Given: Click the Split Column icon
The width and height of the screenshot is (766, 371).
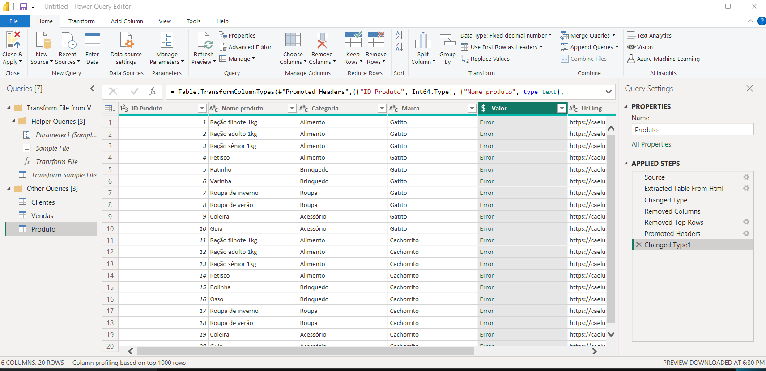Looking at the screenshot, I should click(423, 40).
